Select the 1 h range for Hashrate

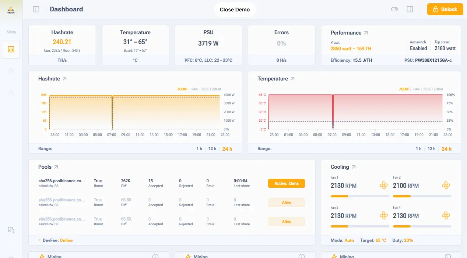pos(199,148)
